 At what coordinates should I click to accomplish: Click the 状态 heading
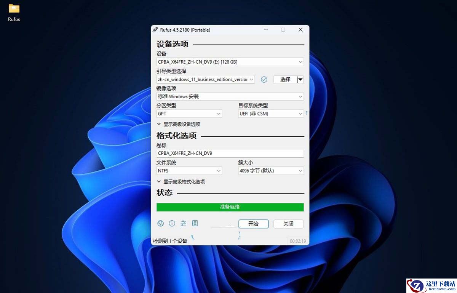coord(165,193)
